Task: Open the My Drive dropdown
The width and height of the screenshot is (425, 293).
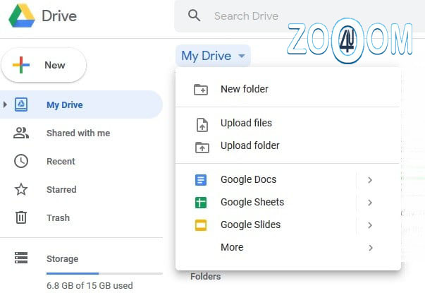Action: (x=213, y=56)
